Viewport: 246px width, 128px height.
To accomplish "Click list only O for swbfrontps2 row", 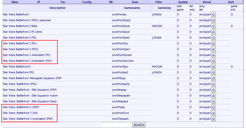I will point(191,72).
